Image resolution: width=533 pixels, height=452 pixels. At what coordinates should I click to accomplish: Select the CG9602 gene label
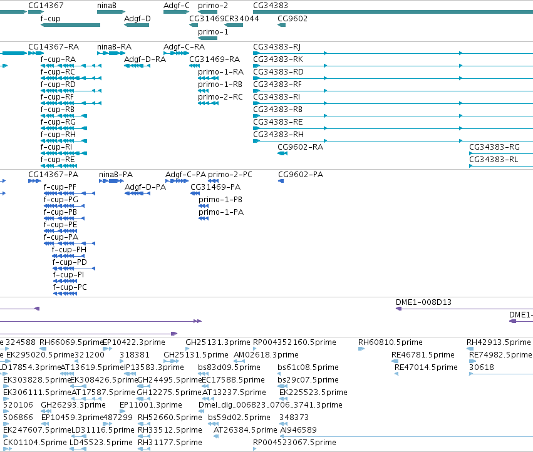292,18
